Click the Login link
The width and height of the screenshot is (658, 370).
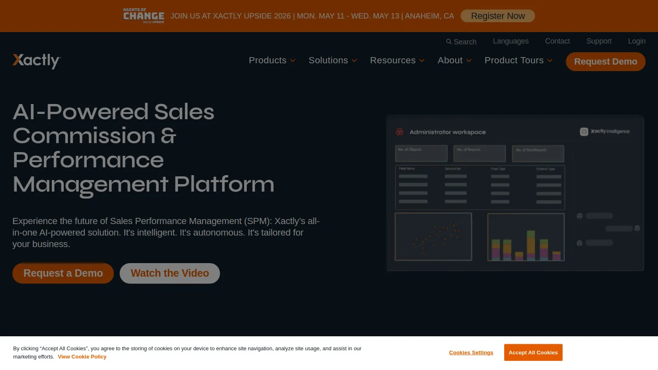[x=637, y=41]
